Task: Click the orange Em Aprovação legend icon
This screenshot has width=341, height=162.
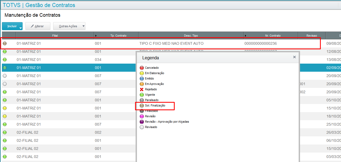Action: (142, 84)
